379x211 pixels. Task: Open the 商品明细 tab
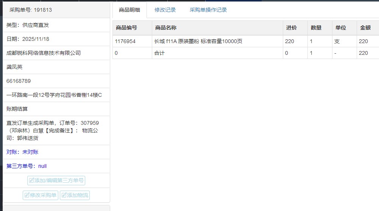(x=129, y=10)
